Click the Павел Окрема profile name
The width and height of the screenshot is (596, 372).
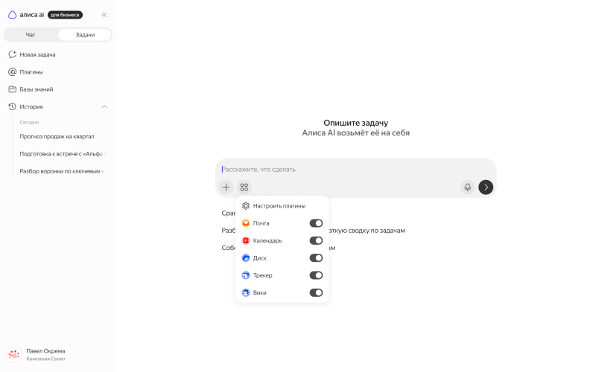(45, 351)
